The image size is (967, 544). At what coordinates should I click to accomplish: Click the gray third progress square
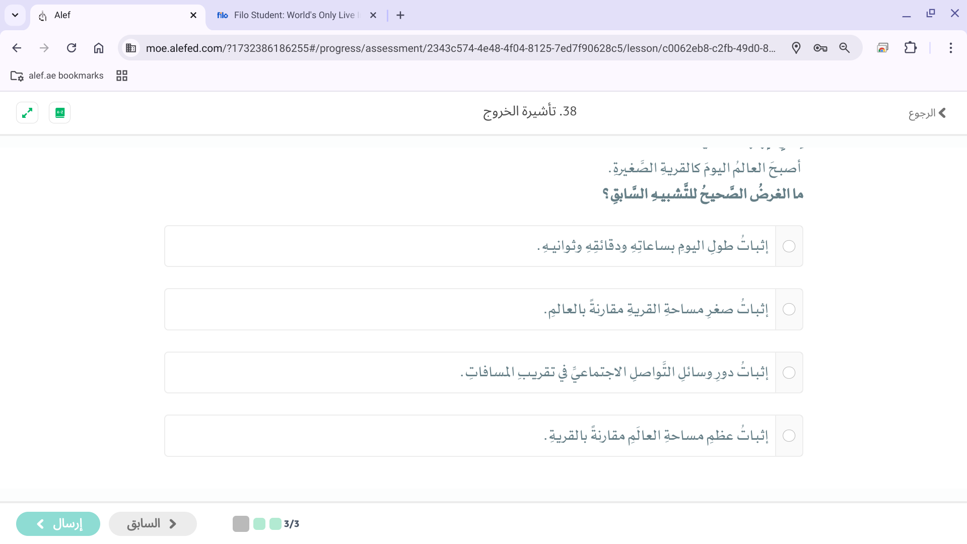241,524
